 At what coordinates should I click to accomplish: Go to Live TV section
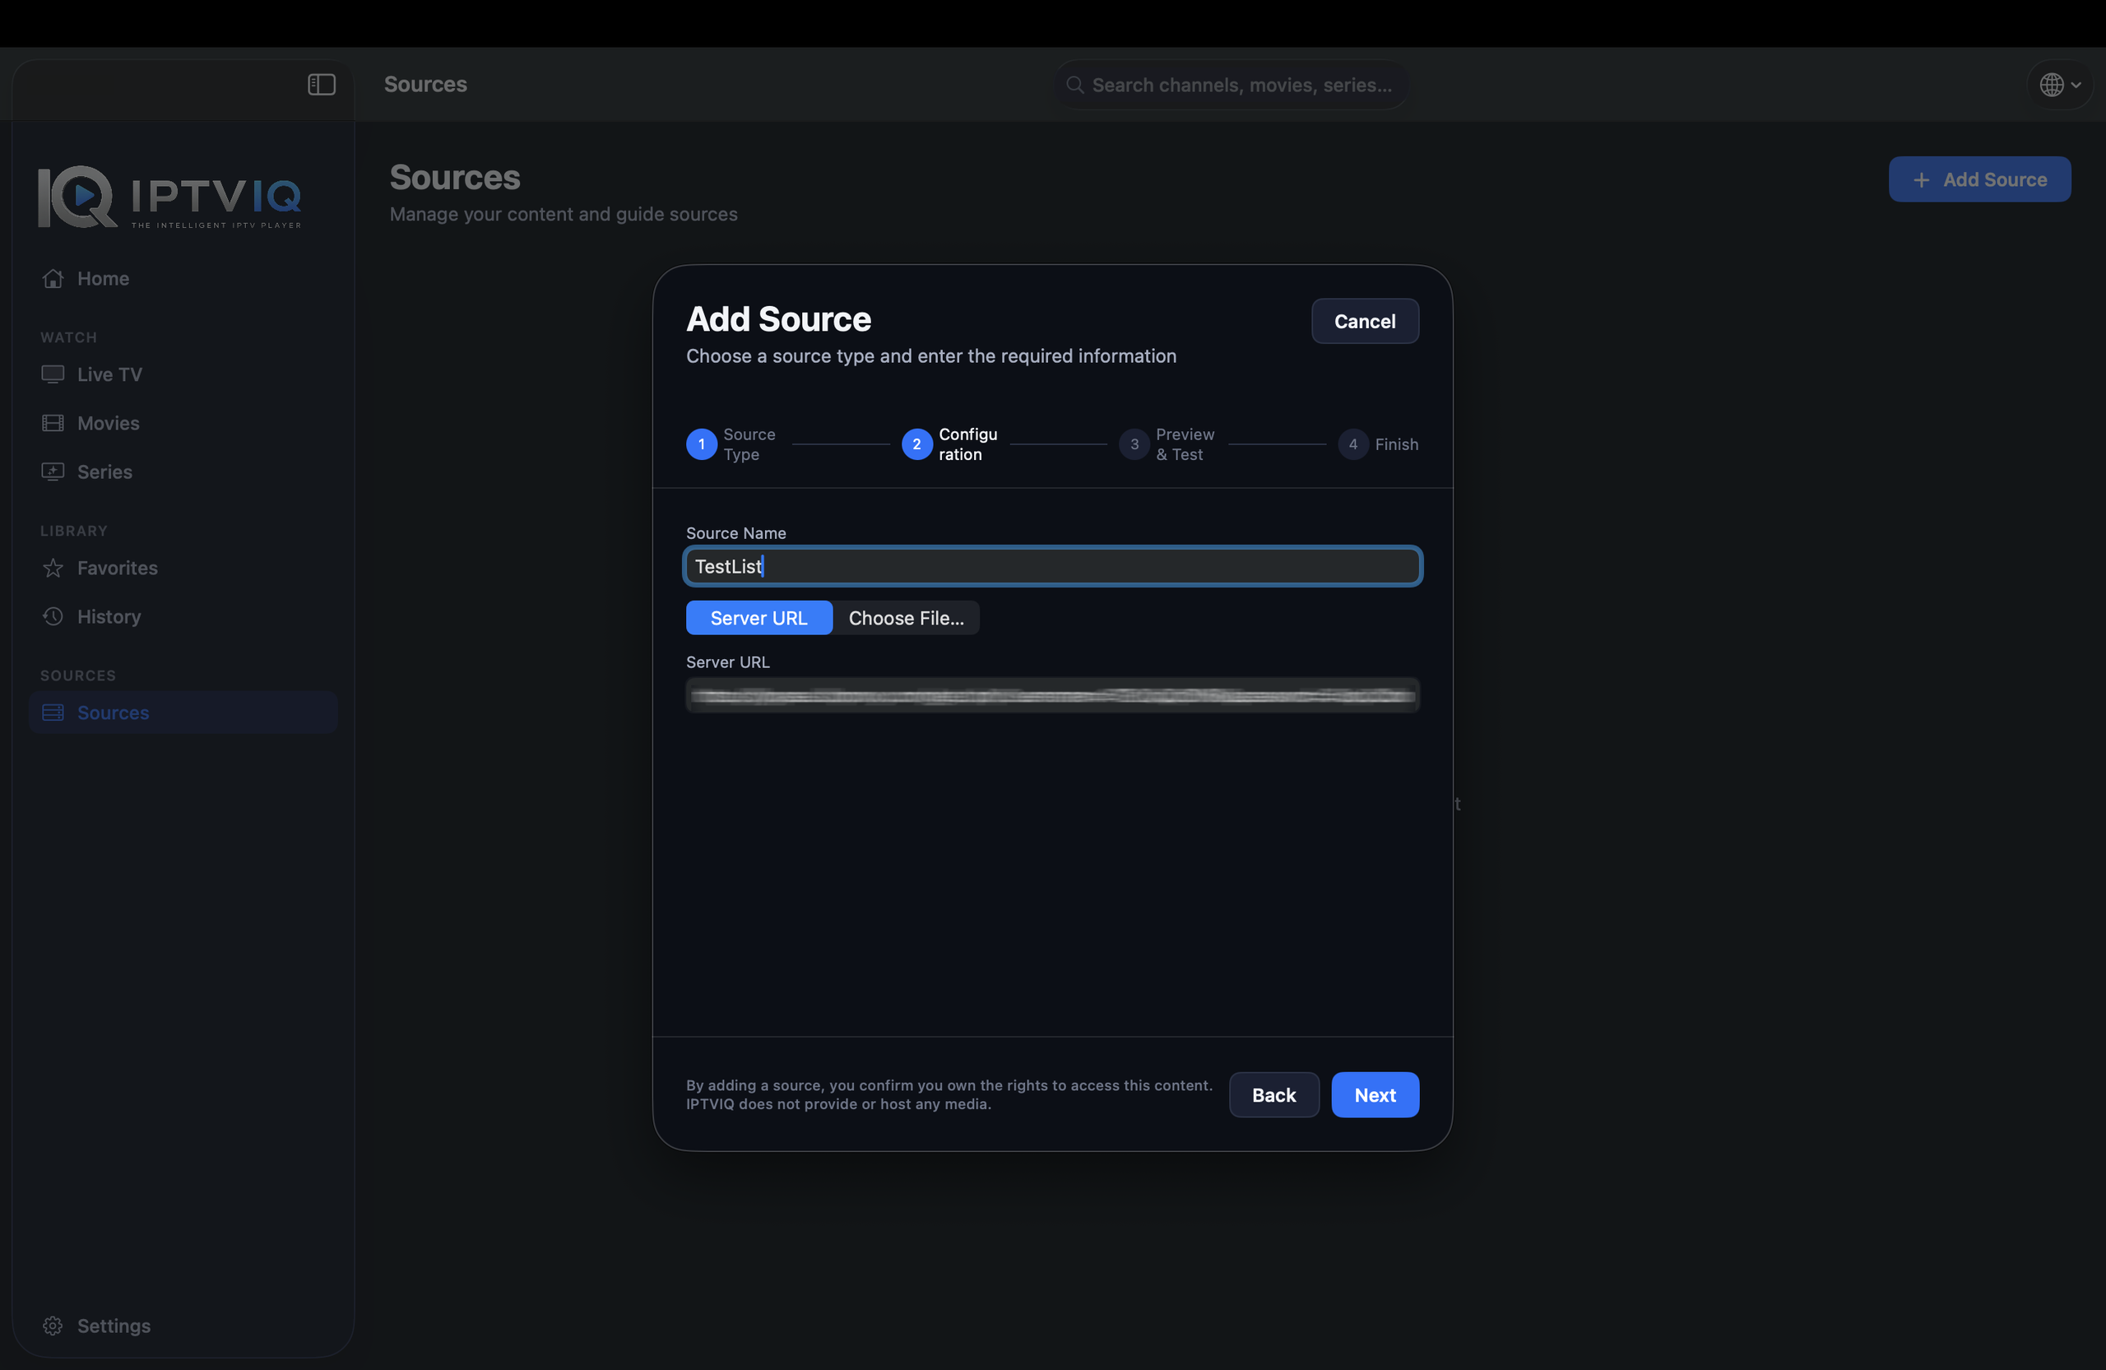pos(183,374)
